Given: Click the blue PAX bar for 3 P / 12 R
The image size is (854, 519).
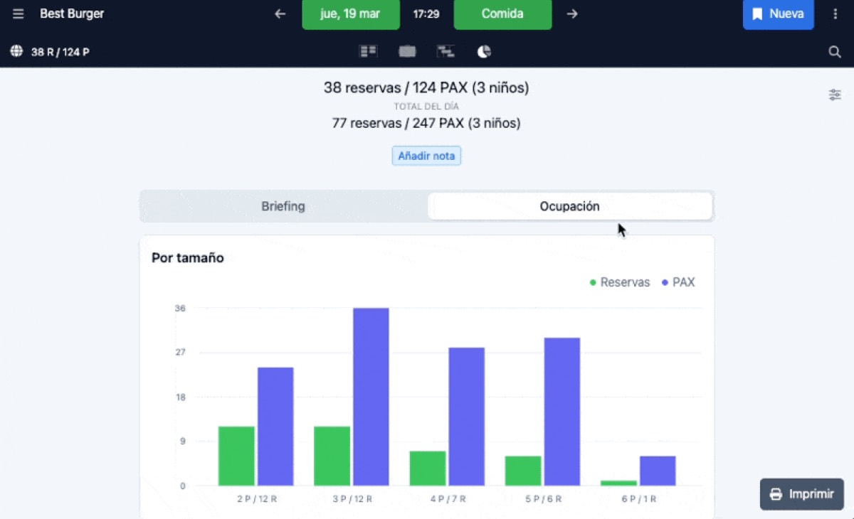Looking at the screenshot, I should click(x=371, y=397).
